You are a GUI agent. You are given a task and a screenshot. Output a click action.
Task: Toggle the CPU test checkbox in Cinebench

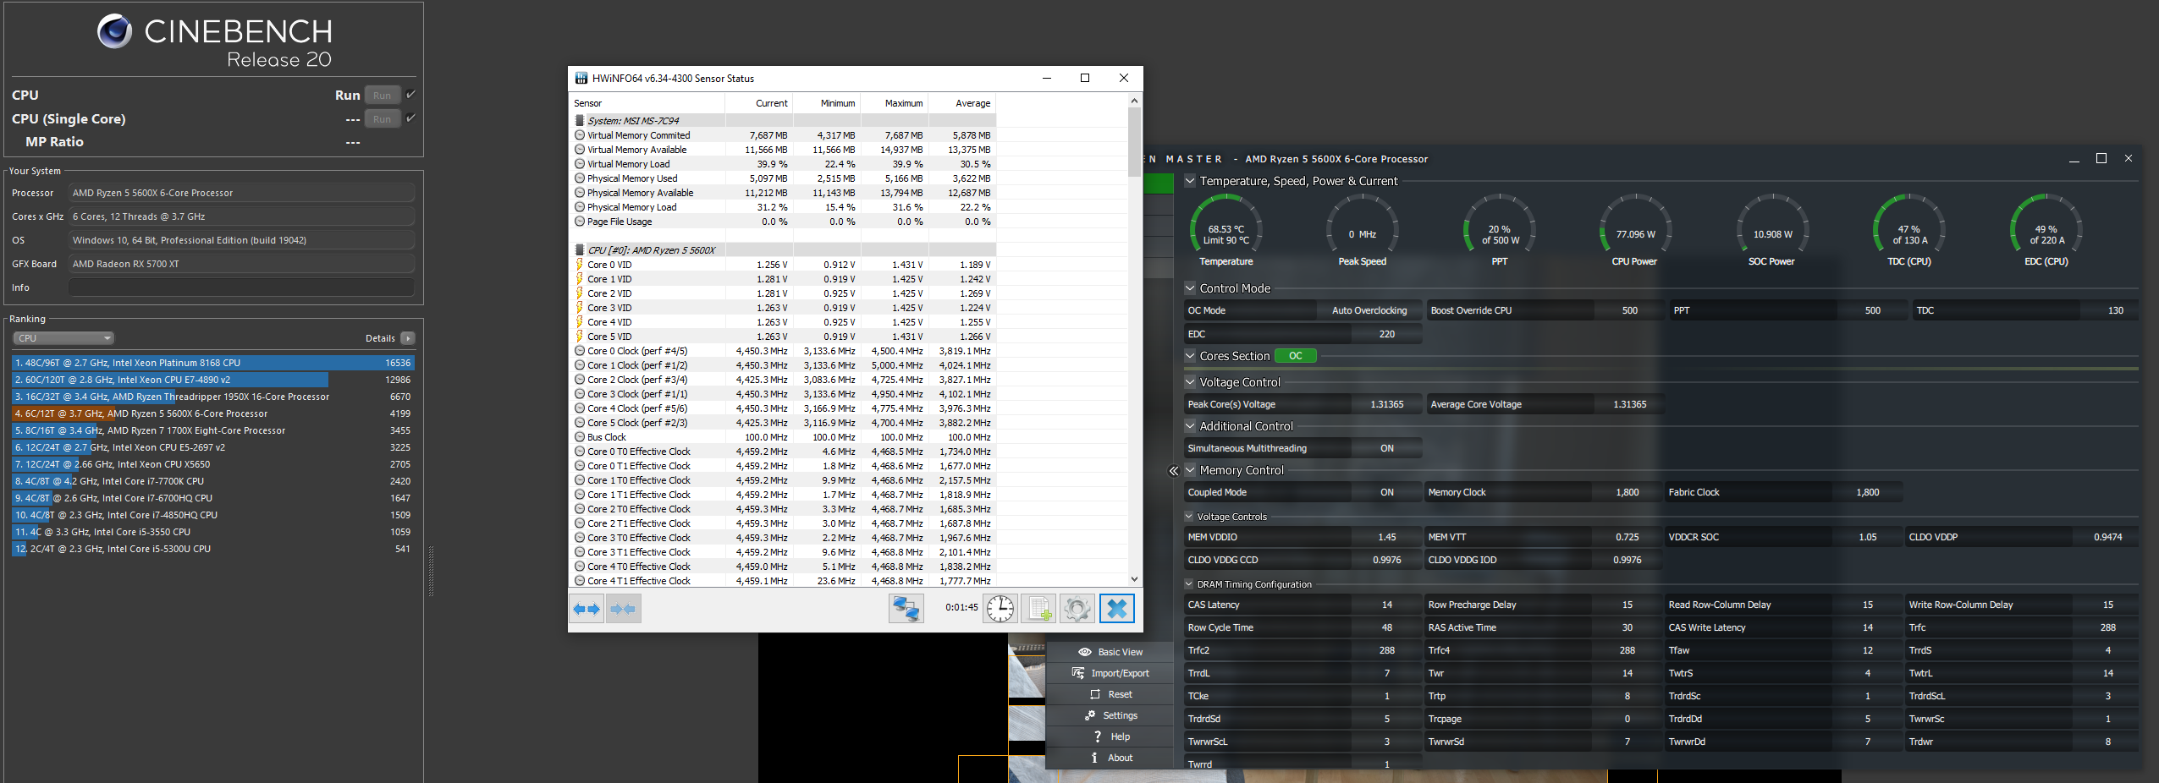410,95
